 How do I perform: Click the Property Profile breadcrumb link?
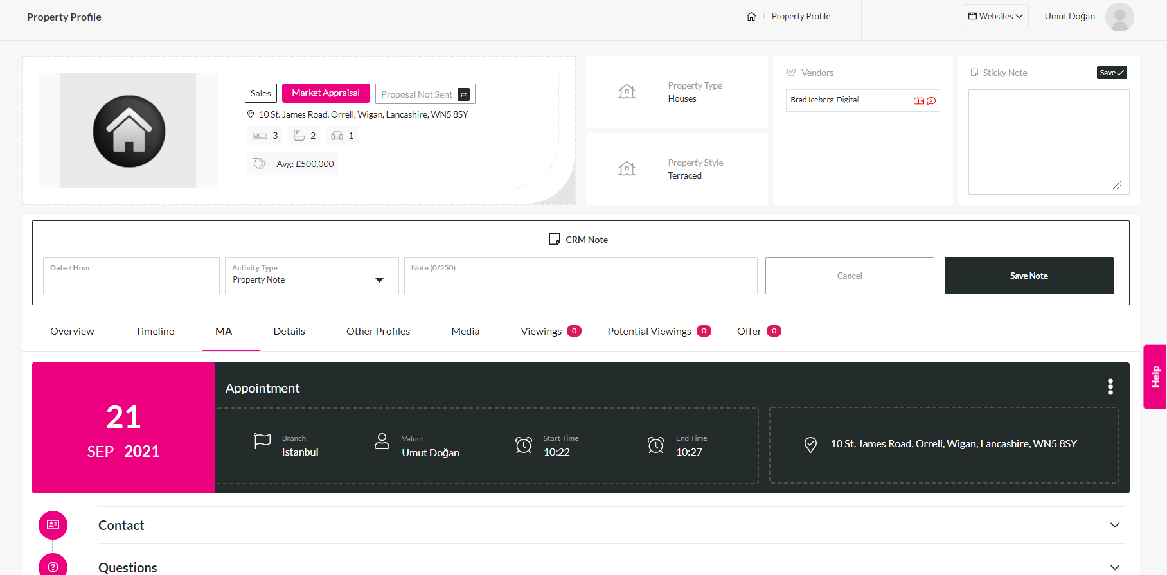pos(801,17)
